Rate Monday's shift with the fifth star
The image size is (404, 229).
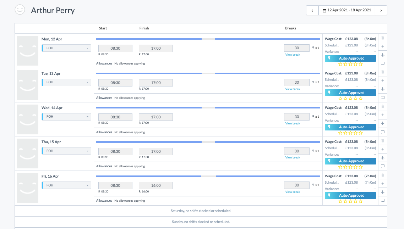[x=361, y=64]
